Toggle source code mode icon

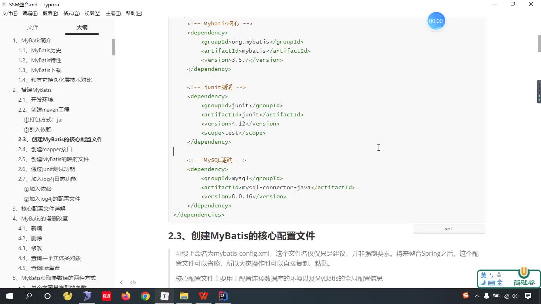133,282
